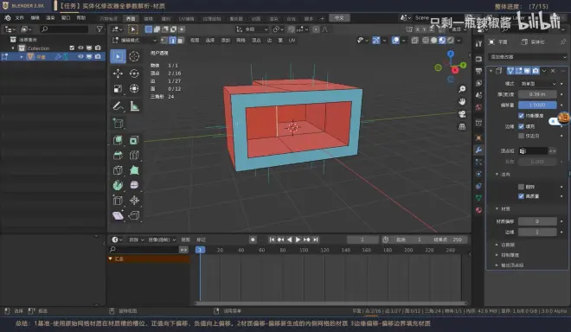Open the Render menu

coord(50,18)
